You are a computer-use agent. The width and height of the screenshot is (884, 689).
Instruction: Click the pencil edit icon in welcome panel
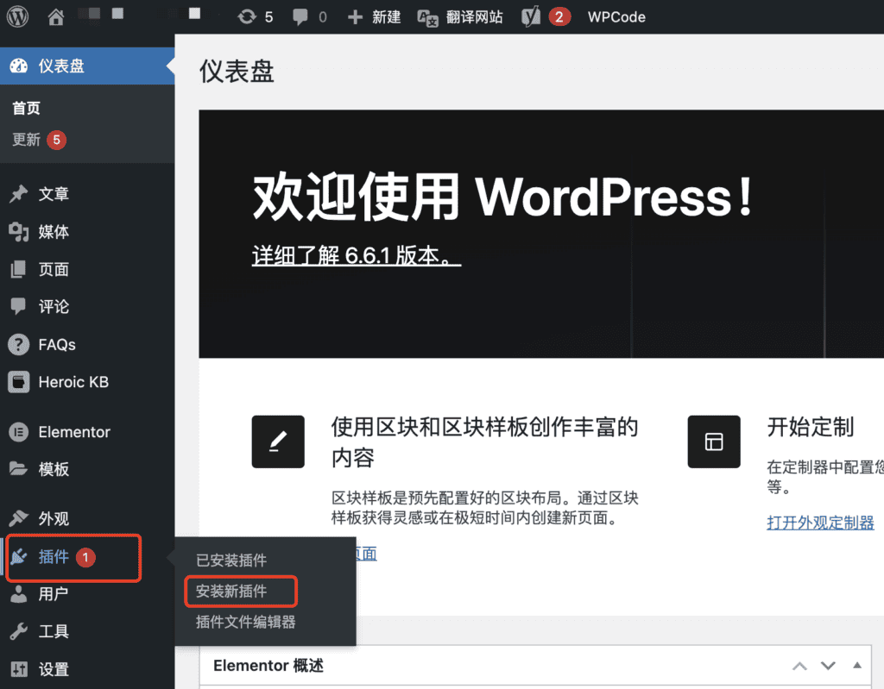278,442
